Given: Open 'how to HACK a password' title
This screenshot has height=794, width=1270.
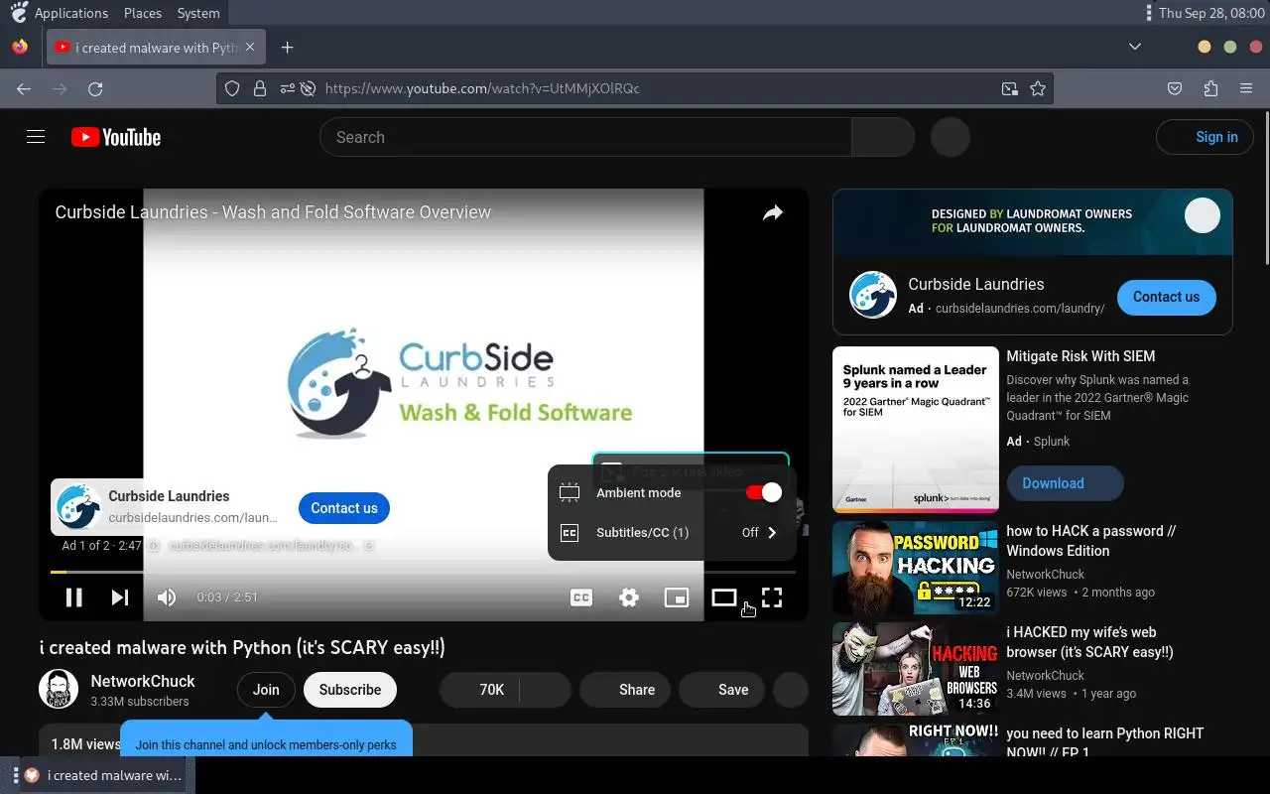Looking at the screenshot, I should (x=1091, y=541).
